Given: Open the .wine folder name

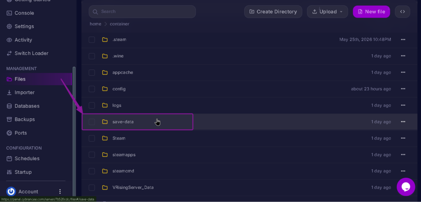Looking at the screenshot, I should pos(118,56).
